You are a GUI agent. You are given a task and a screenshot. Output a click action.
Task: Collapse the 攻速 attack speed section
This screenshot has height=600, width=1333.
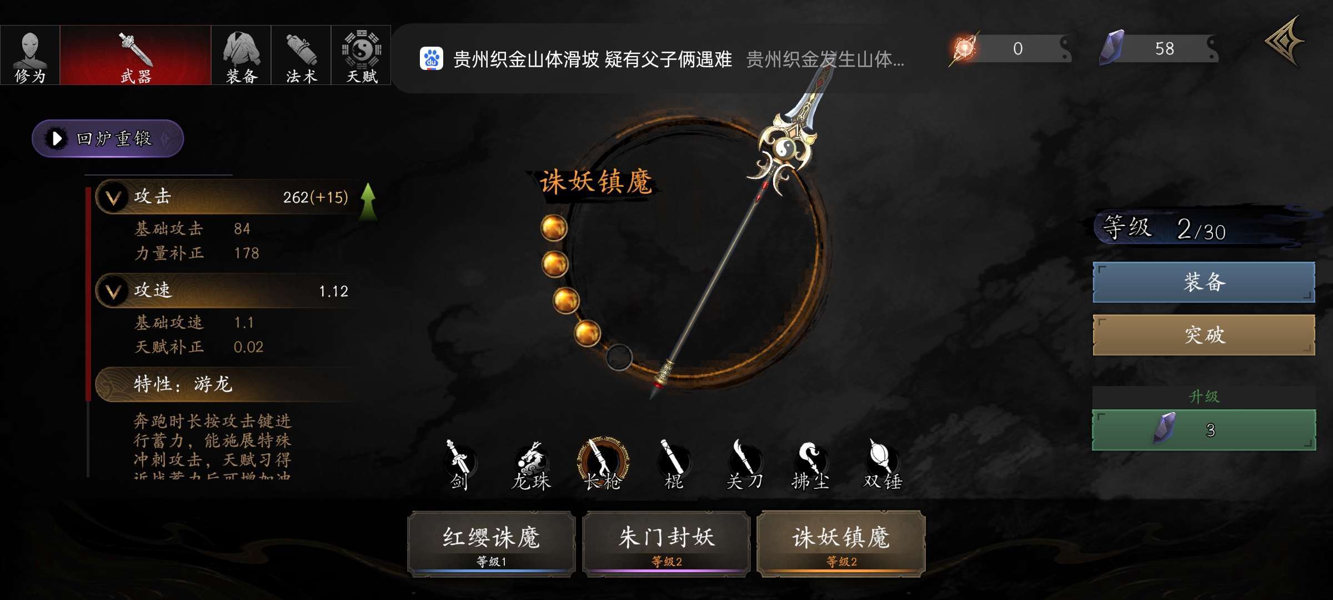(113, 291)
